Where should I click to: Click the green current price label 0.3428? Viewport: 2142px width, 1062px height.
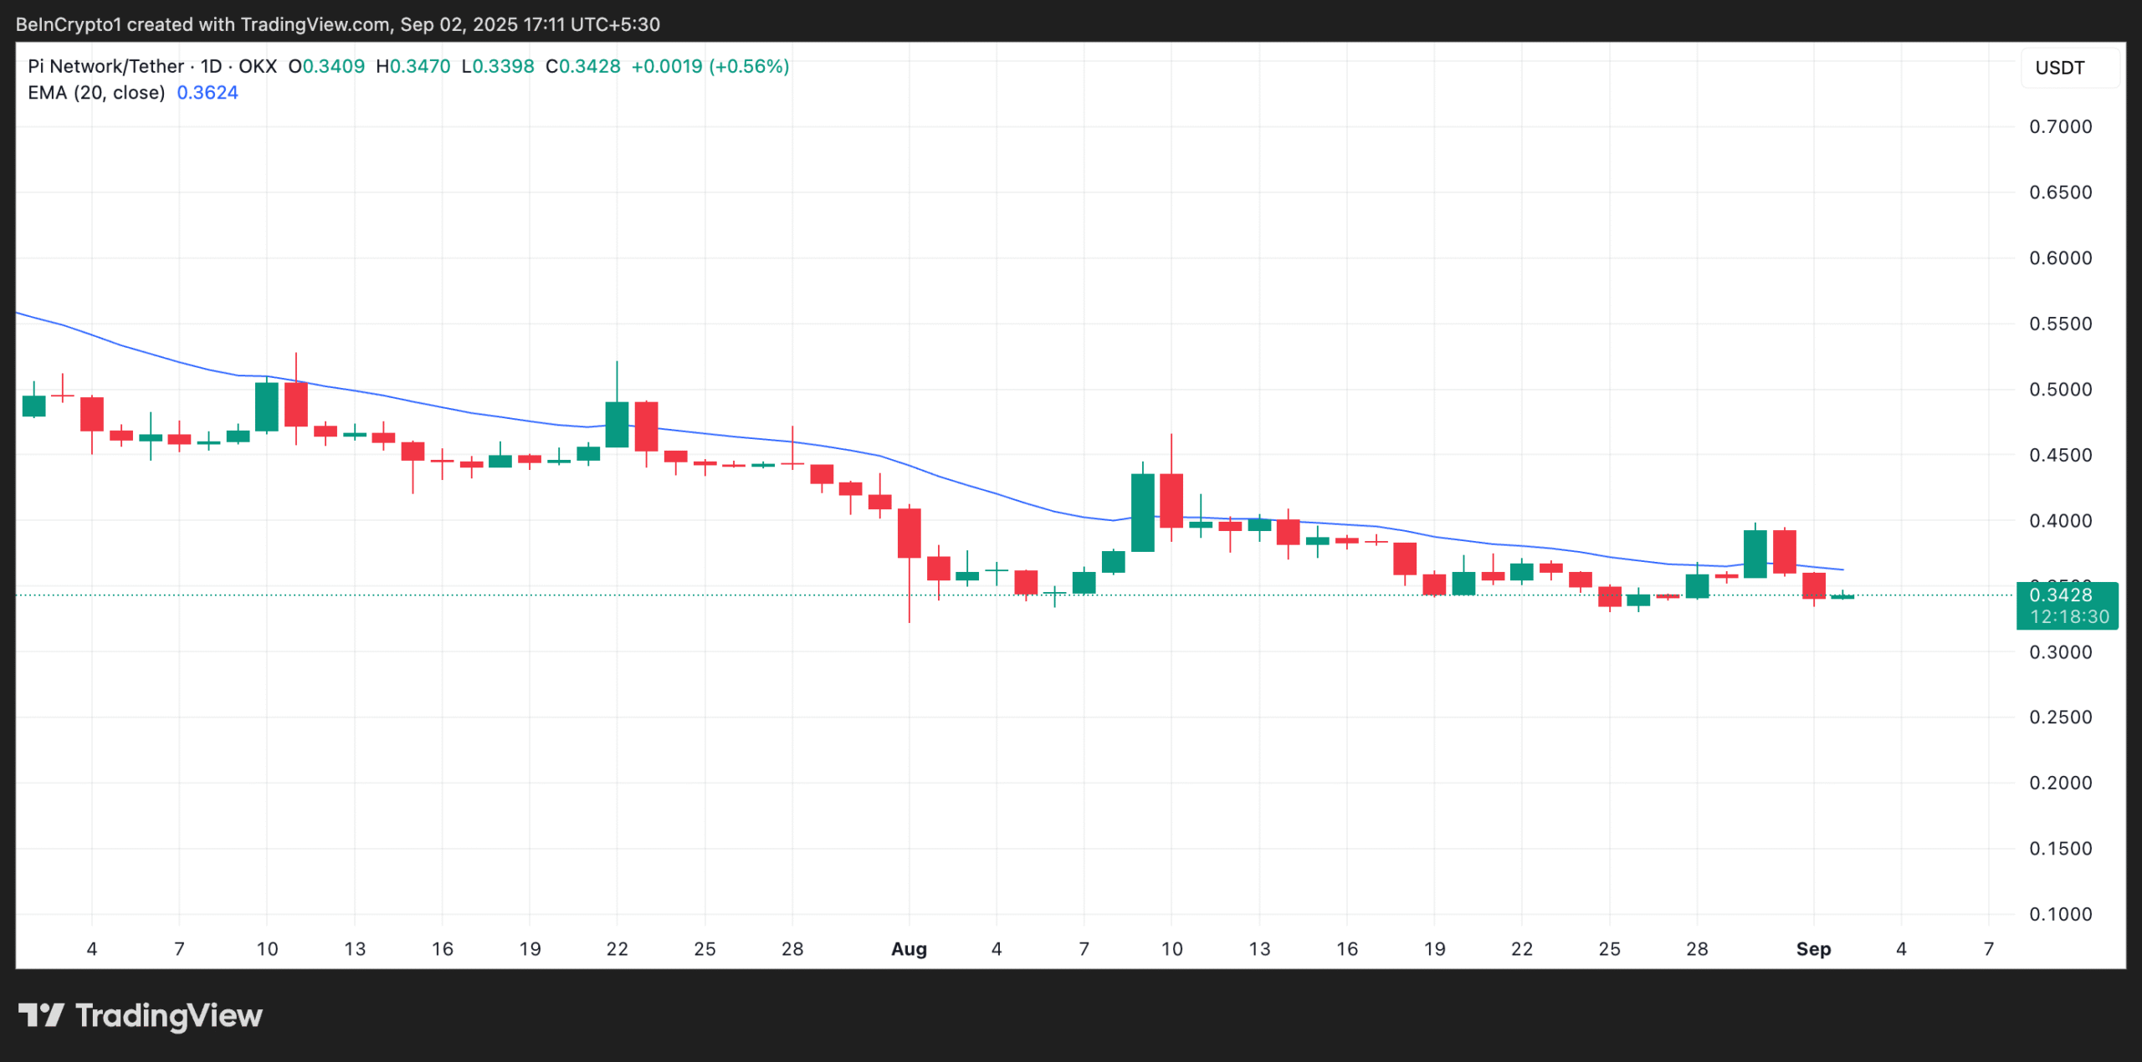(2061, 595)
